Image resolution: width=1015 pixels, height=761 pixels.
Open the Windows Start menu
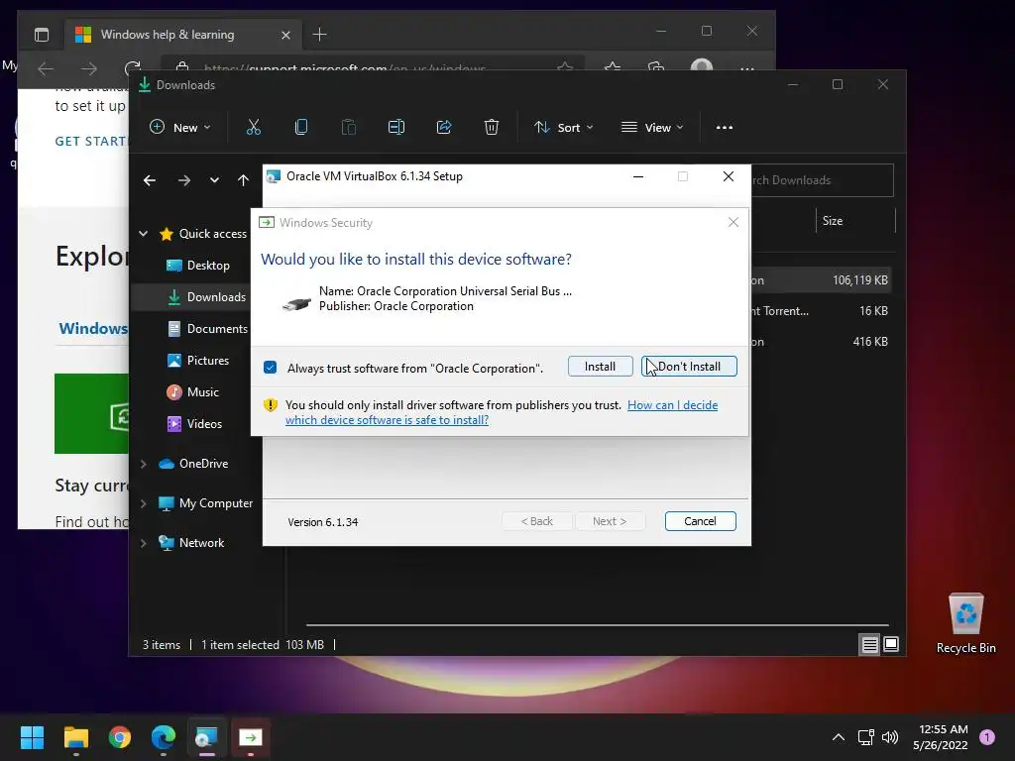pos(32,737)
